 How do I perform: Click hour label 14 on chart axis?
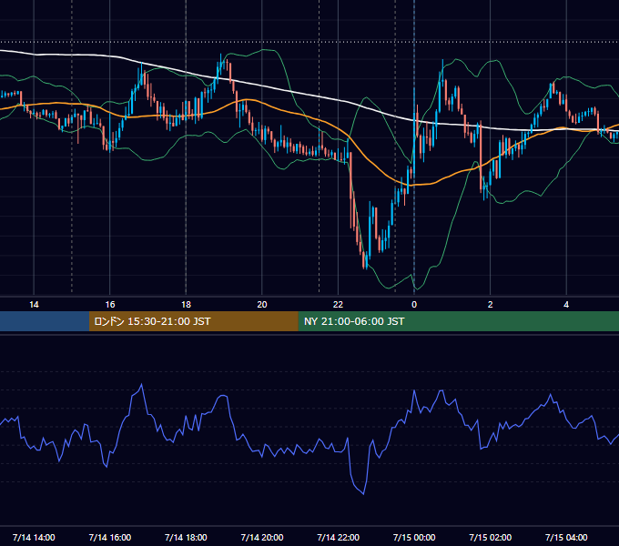point(34,304)
